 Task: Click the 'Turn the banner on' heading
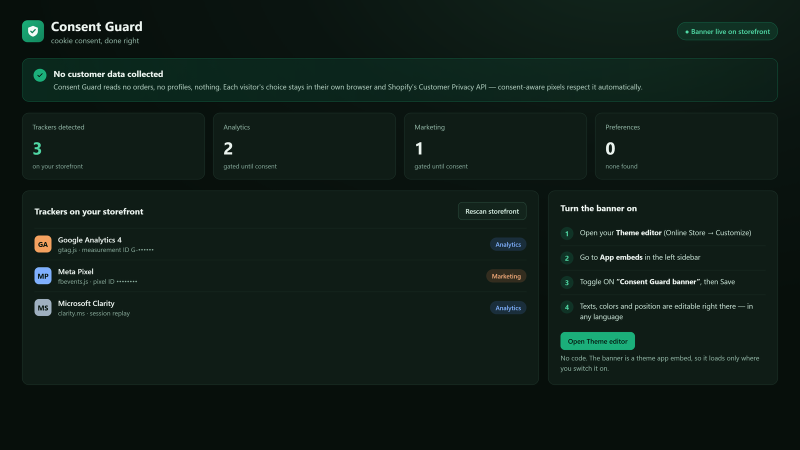[x=598, y=208]
